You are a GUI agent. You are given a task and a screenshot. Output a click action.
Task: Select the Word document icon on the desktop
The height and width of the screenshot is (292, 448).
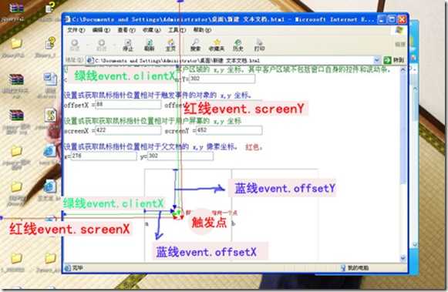(50, 79)
